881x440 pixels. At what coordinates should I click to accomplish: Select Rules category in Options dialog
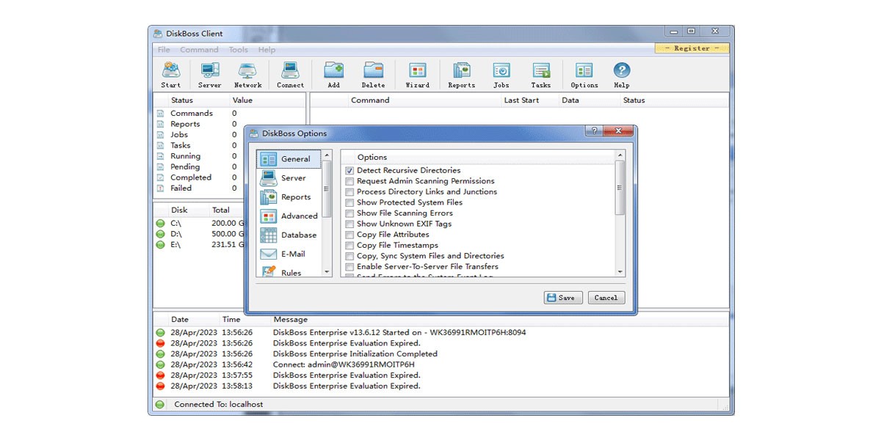point(289,271)
